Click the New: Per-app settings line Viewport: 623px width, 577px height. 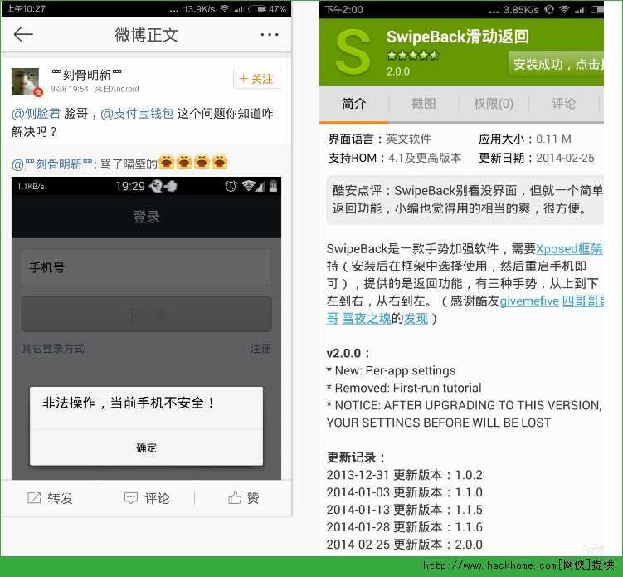391,370
